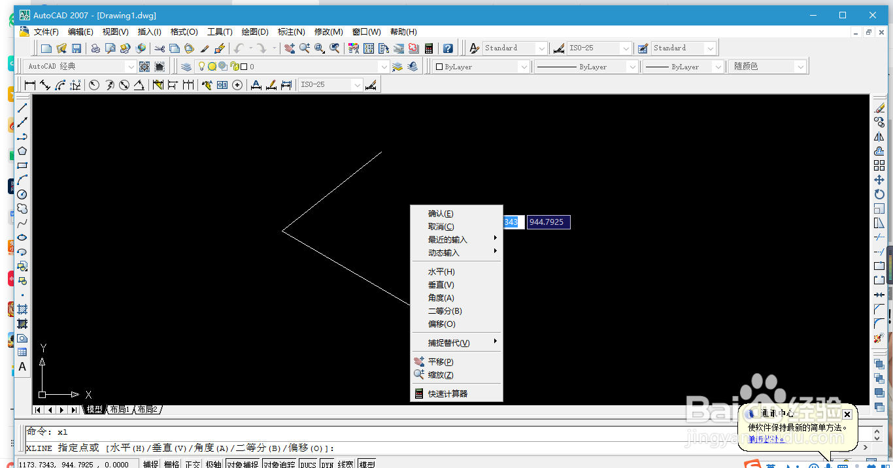The height and width of the screenshot is (468, 893).
Task: Select the Polygon tool
Action: tap(22, 151)
